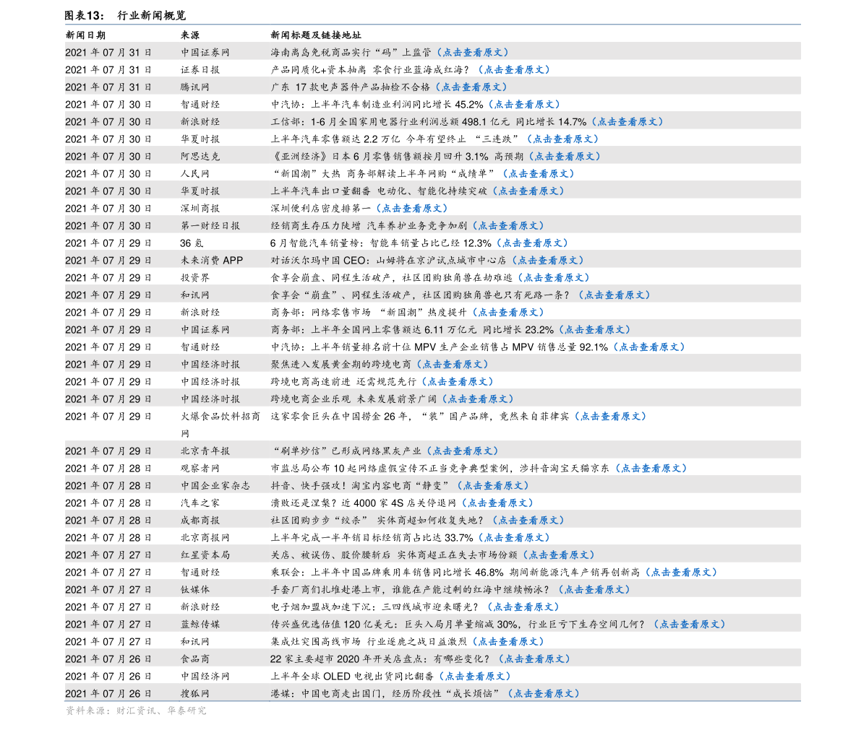The image size is (861, 730).
Task: Select the source cell 火爆食品饮料招商网
Action: pos(220,425)
